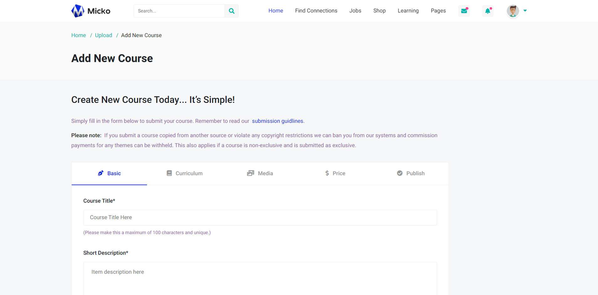
Task: Go to Home in navigation bar
Action: [275, 11]
